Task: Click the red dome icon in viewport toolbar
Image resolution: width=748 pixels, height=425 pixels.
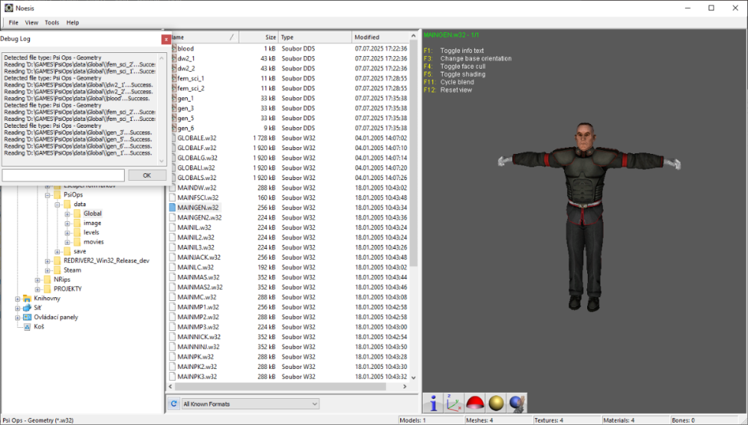Action: point(473,403)
